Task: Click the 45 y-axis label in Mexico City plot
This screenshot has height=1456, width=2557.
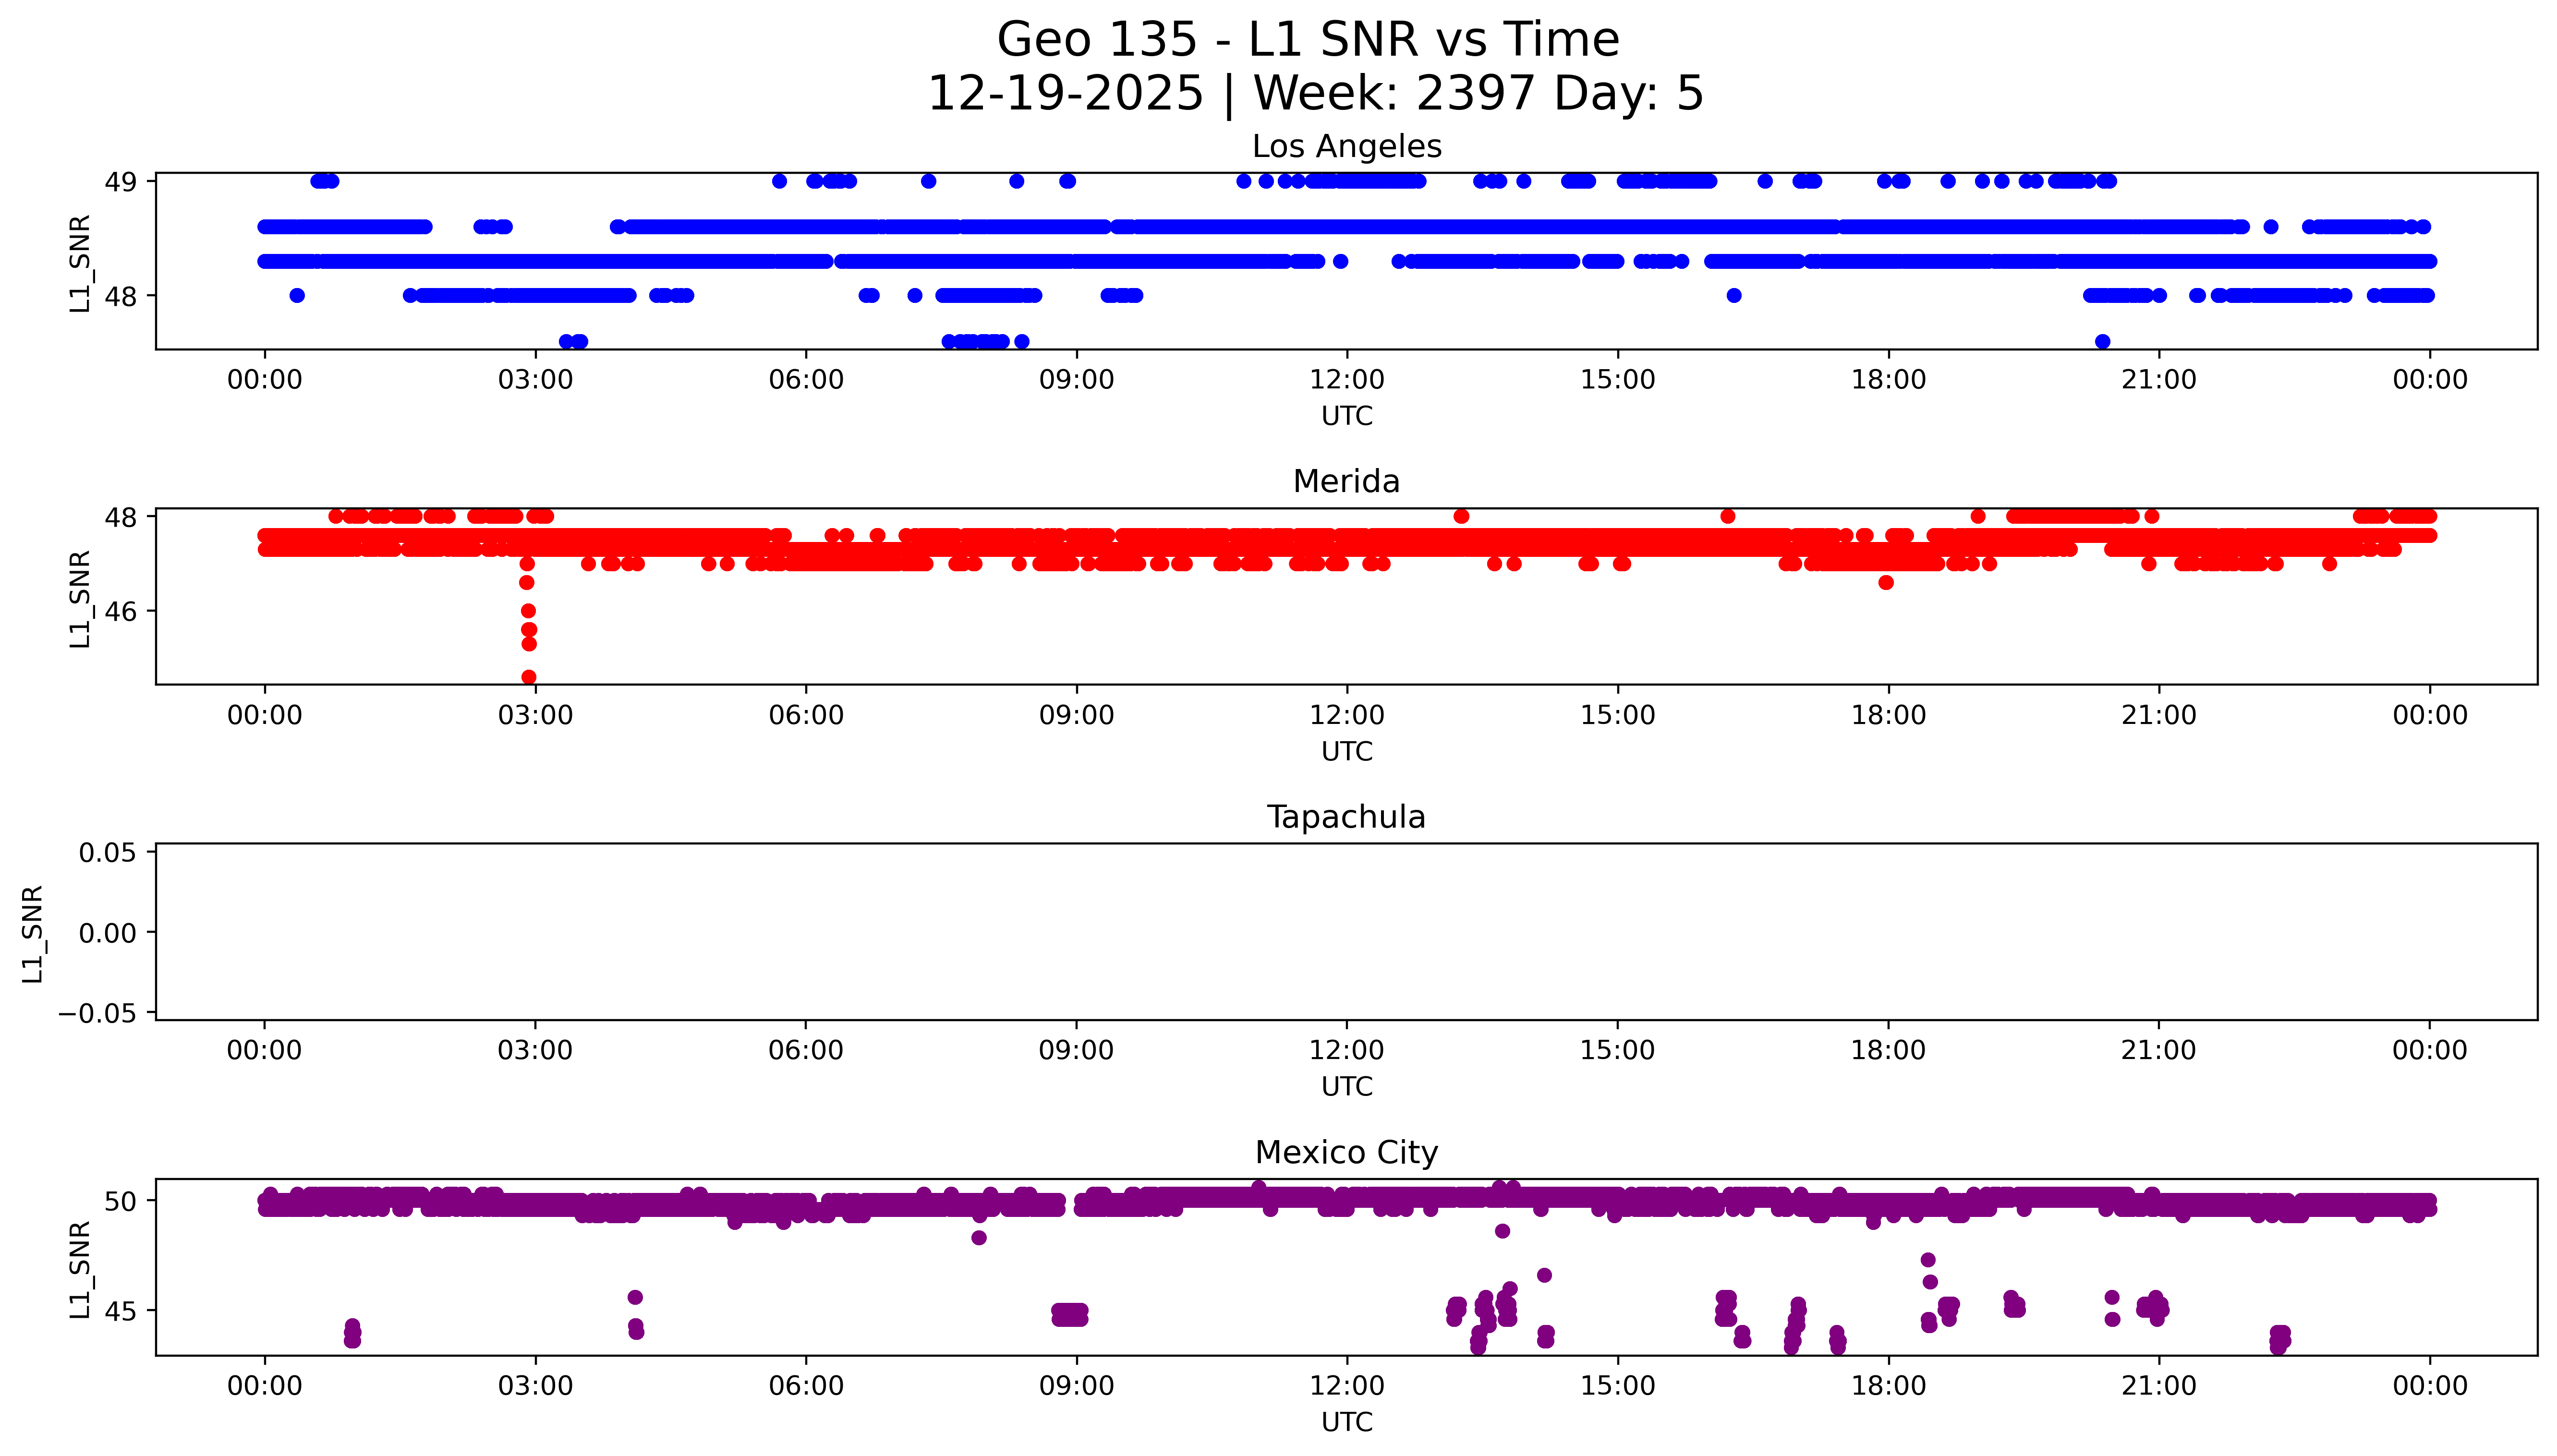Action: pos(120,1311)
